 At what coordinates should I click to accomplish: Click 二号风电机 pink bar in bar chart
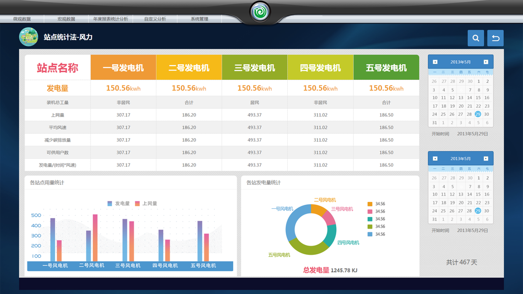[95, 238]
